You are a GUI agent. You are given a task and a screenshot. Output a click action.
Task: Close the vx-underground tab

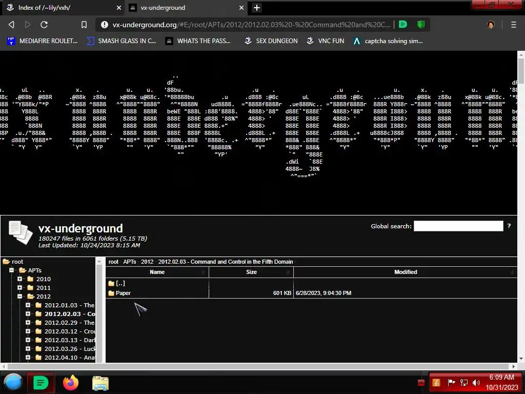tap(241, 8)
